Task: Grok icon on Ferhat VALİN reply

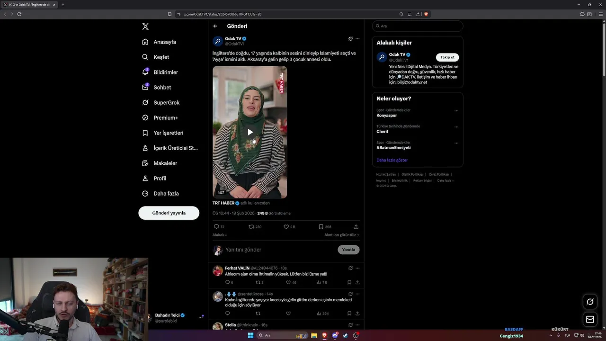Action: tap(350, 268)
